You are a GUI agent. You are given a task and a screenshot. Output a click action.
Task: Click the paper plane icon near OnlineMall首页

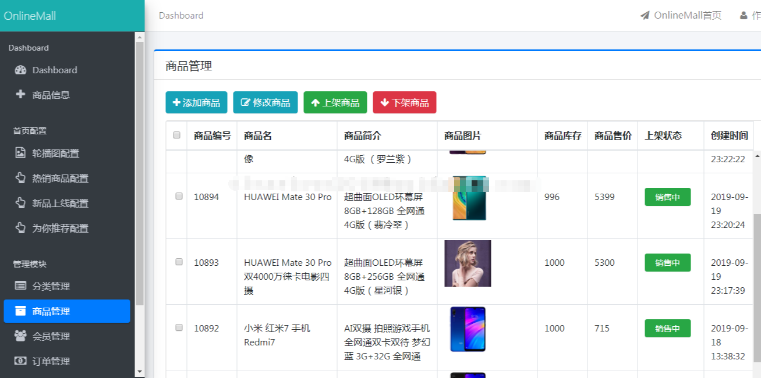pyautogui.click(x=645, y=16)
